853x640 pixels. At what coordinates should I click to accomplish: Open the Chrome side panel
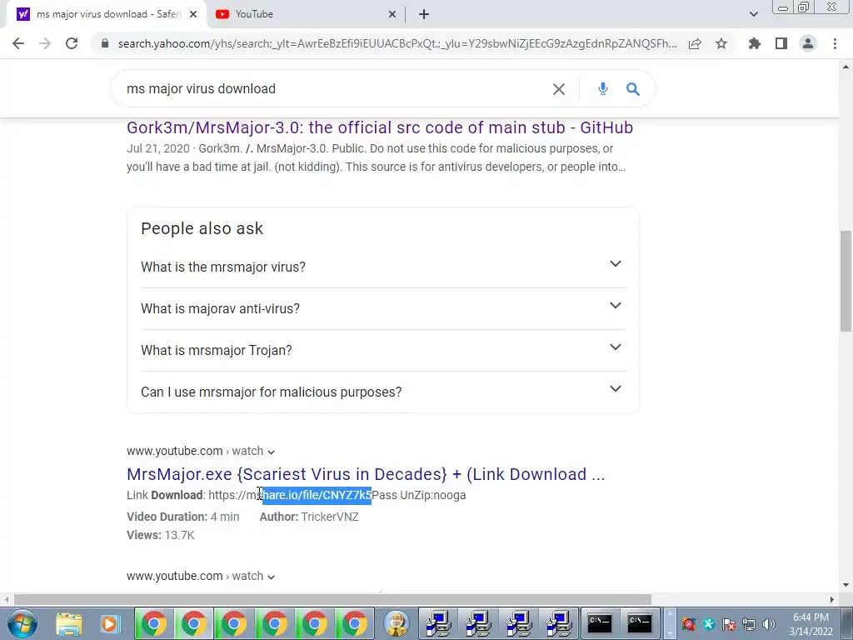tap(781, 43)
